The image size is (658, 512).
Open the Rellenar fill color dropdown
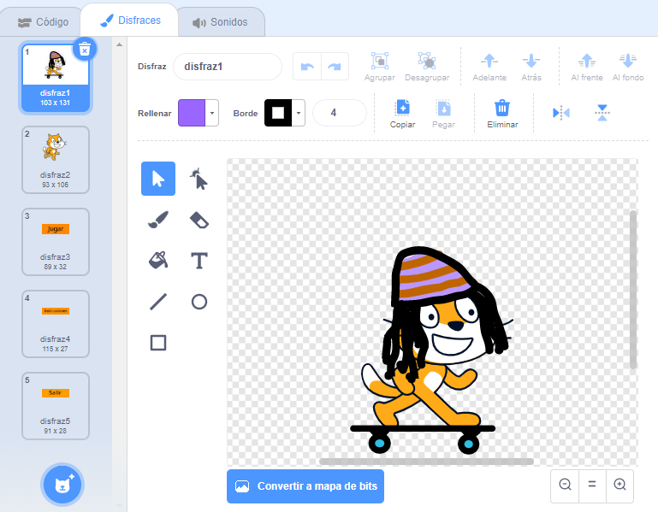pos(212,113)
